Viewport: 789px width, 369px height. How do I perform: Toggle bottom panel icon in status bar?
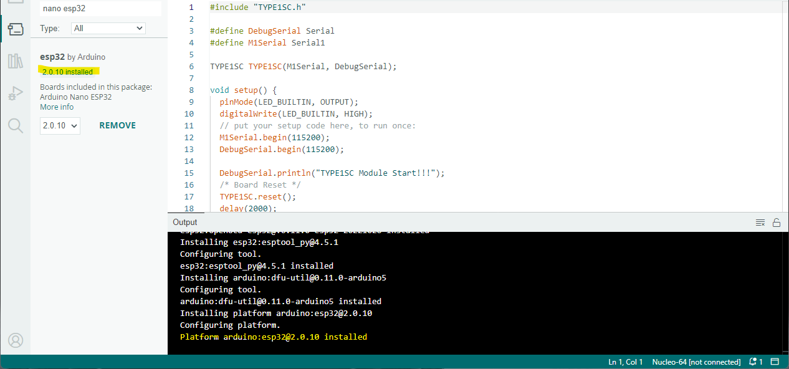pyautogui.click(x=775, y=362)
